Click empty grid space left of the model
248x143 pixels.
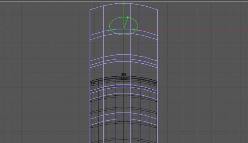(x=44, y=79)
